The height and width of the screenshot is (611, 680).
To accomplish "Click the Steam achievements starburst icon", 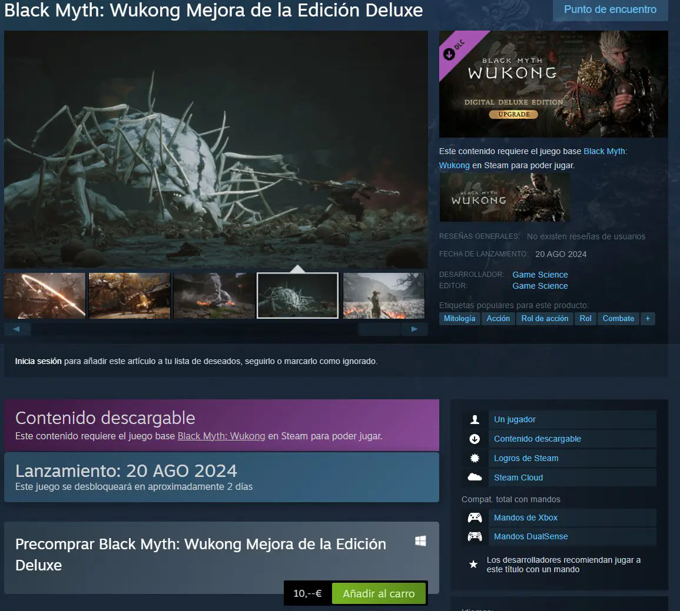I will click(475, 458).
